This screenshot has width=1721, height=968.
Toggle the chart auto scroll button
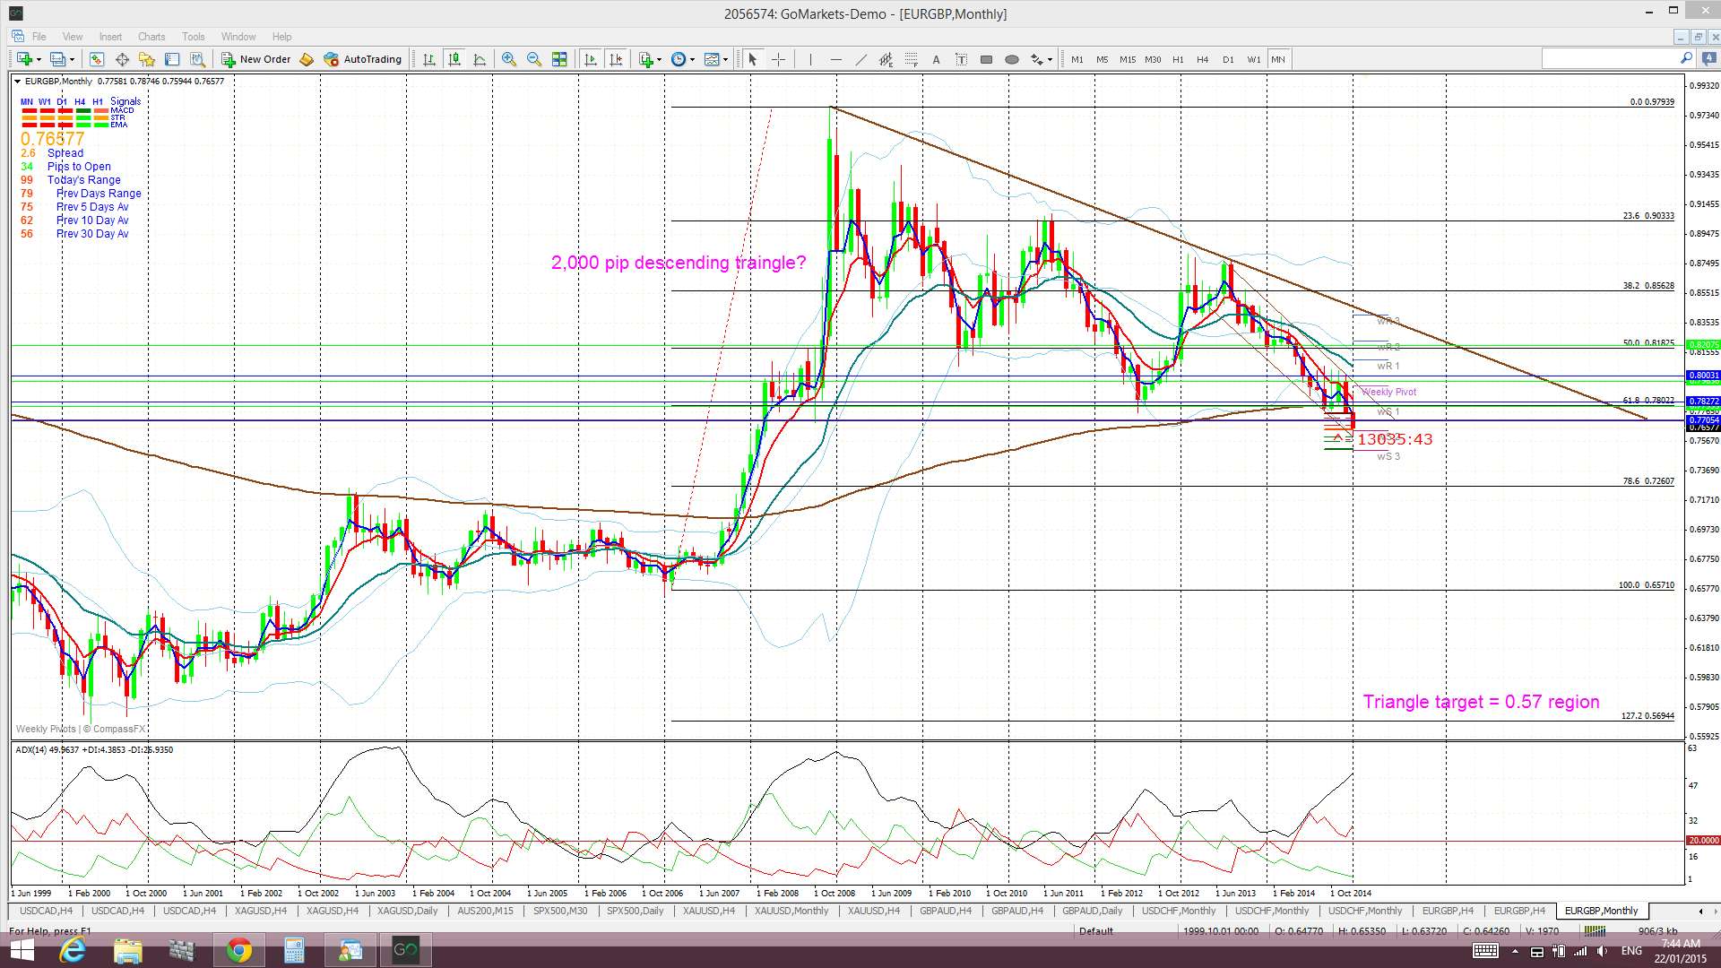pos(590,59)
